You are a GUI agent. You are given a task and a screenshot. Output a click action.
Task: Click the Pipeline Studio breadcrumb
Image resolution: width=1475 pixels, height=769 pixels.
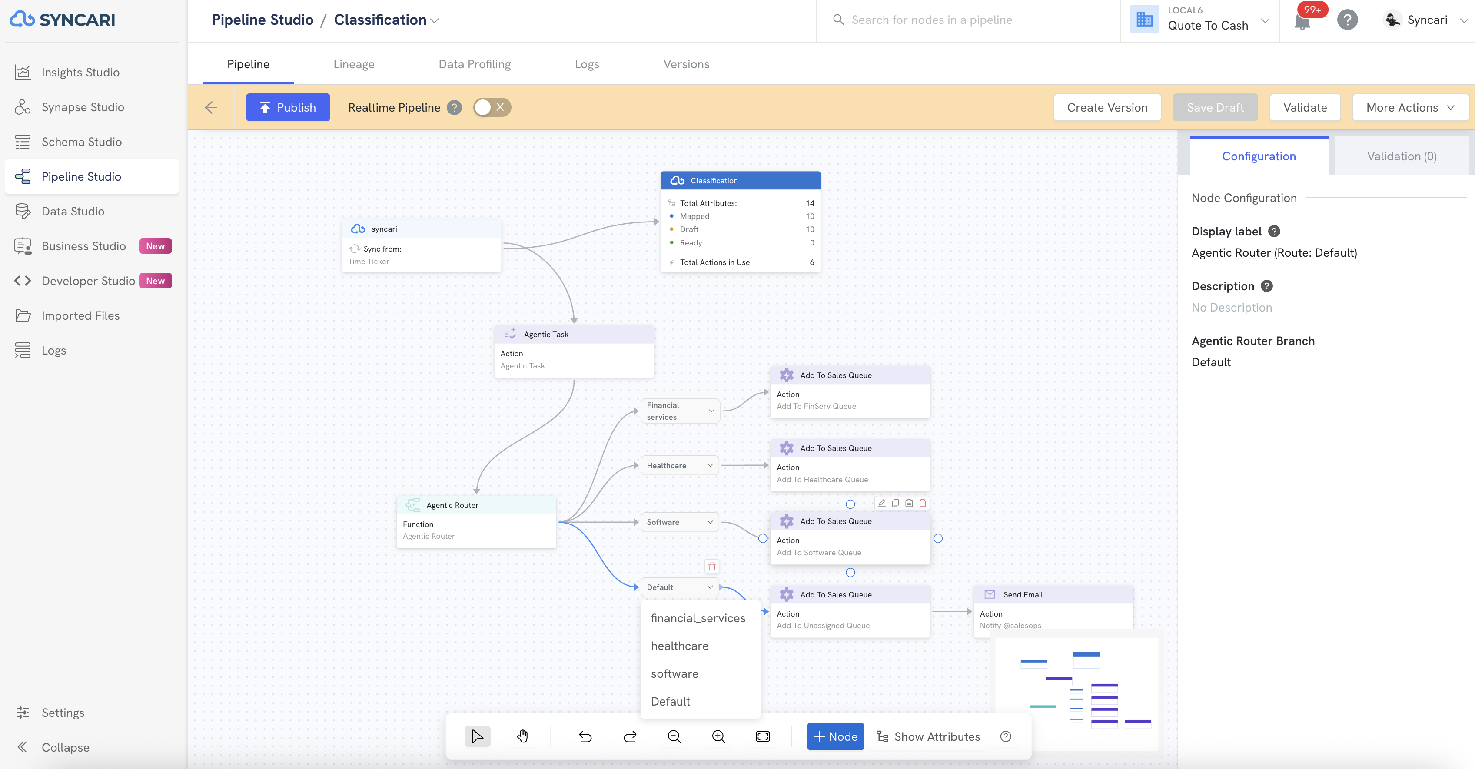[x=262, y=20]
